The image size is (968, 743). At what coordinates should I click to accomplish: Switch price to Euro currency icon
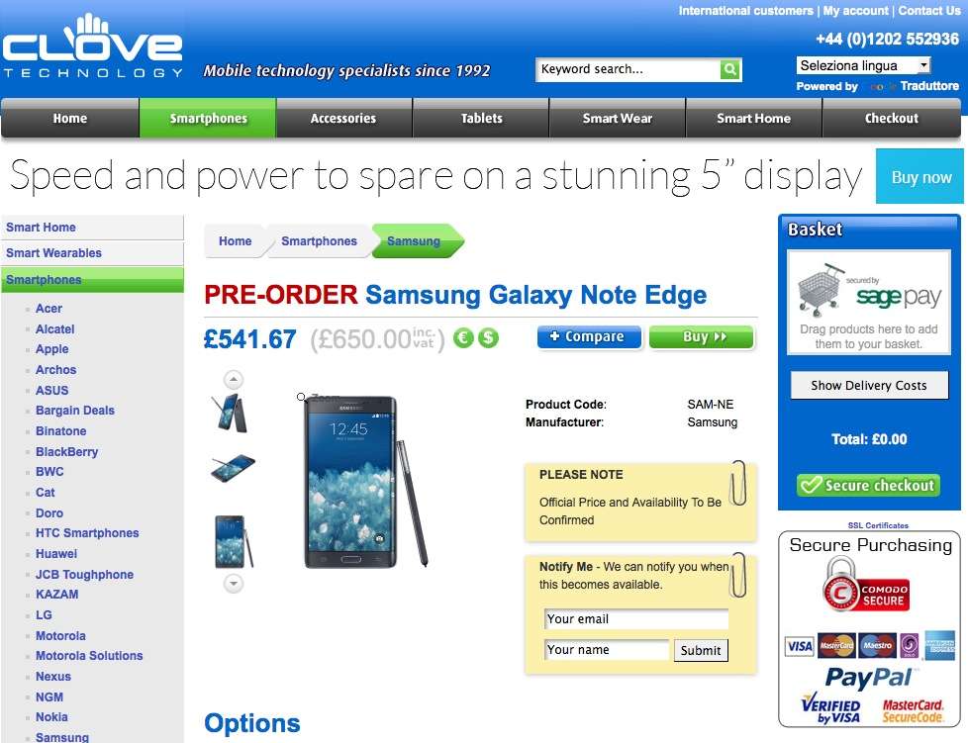[x=463, y=338]
